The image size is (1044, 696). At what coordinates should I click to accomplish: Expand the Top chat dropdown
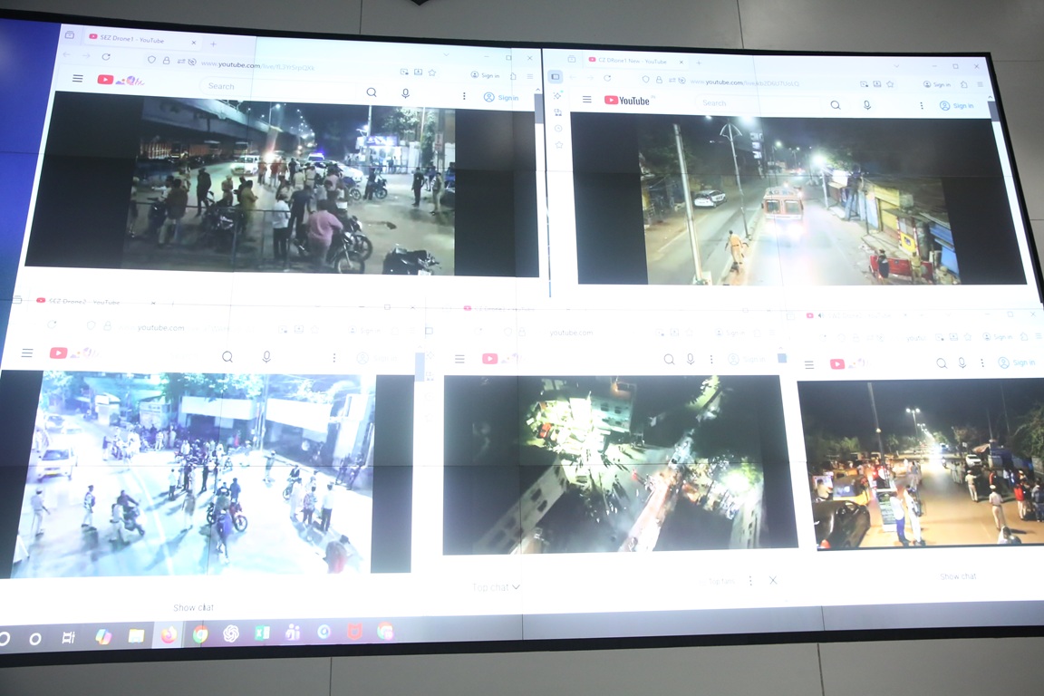(497, 587)
